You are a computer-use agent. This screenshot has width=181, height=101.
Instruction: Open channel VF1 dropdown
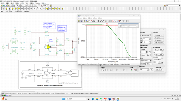(x=148, y=70)
